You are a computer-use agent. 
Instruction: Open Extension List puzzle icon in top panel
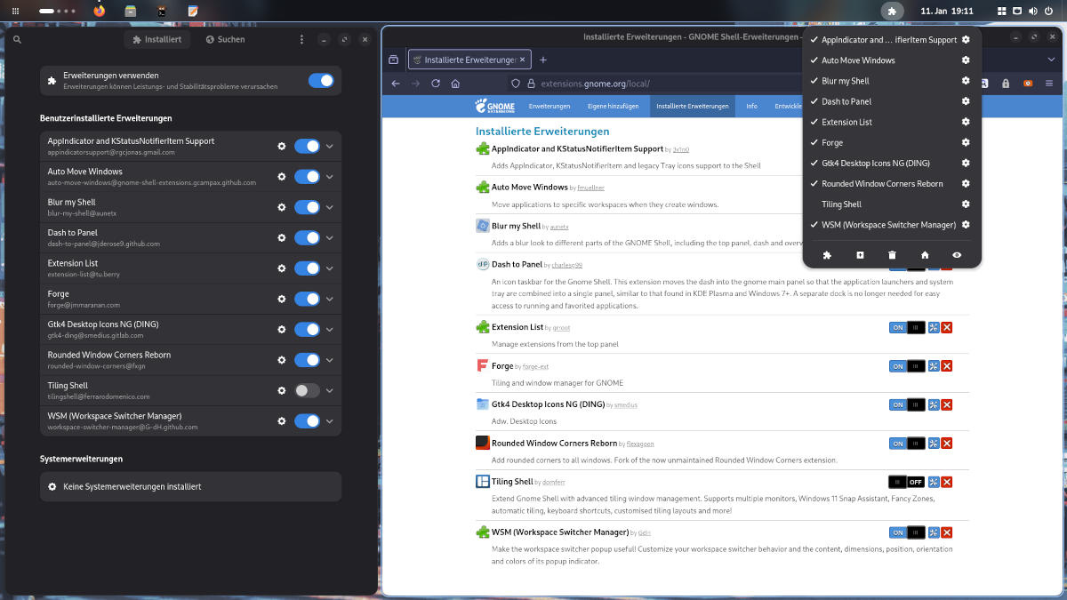(893, 11)
